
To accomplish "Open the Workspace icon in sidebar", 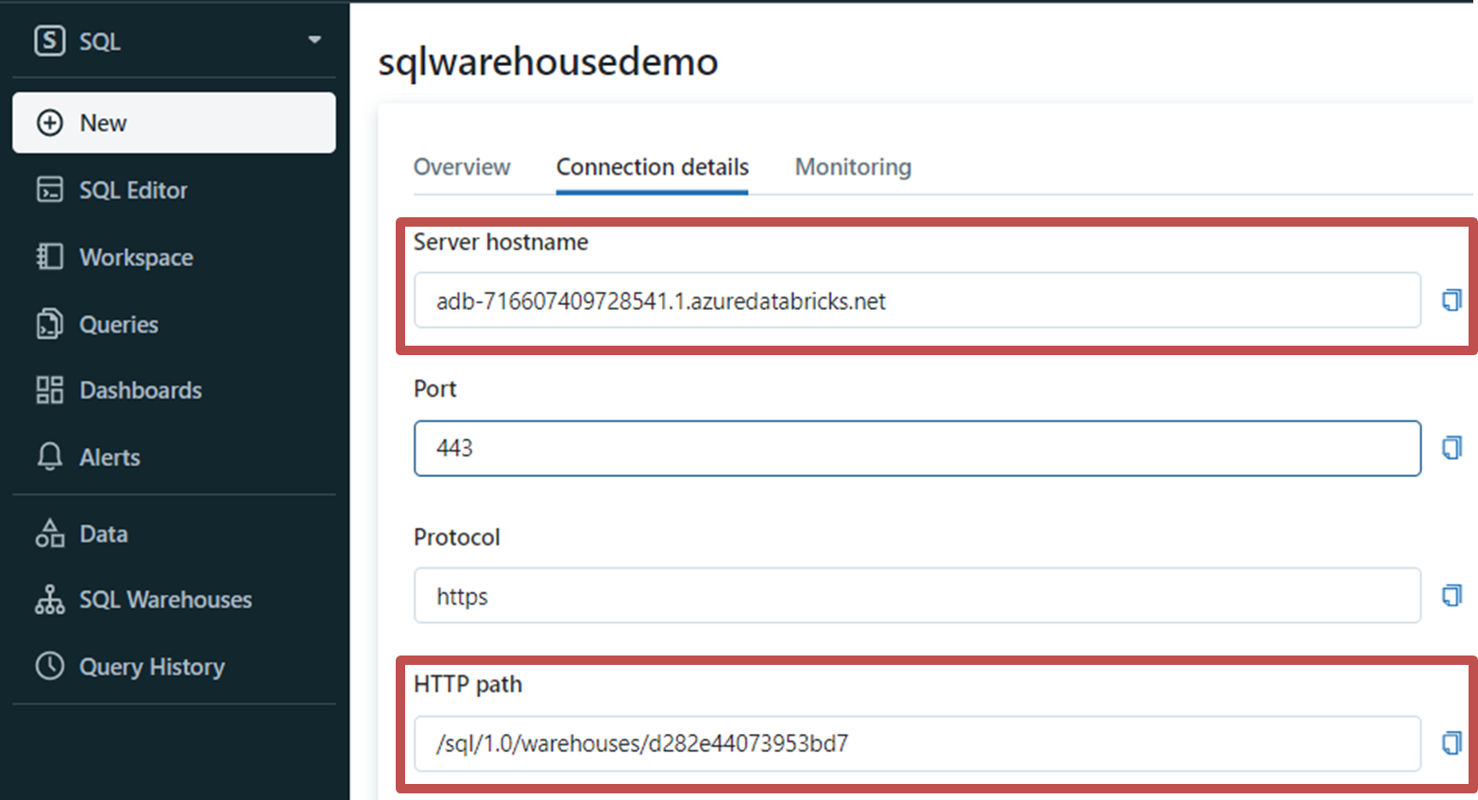I will [49, 257].
